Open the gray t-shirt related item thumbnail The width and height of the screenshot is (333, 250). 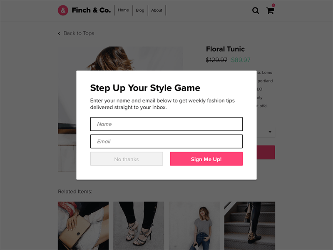pos(194,226)
